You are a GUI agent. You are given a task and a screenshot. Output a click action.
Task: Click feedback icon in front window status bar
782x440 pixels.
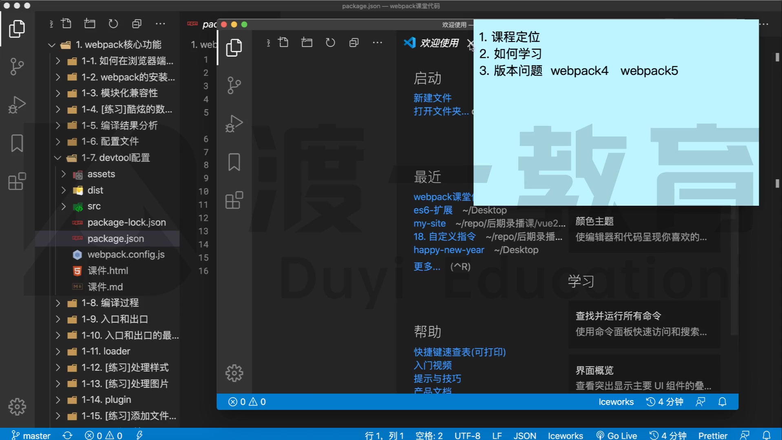700,402
